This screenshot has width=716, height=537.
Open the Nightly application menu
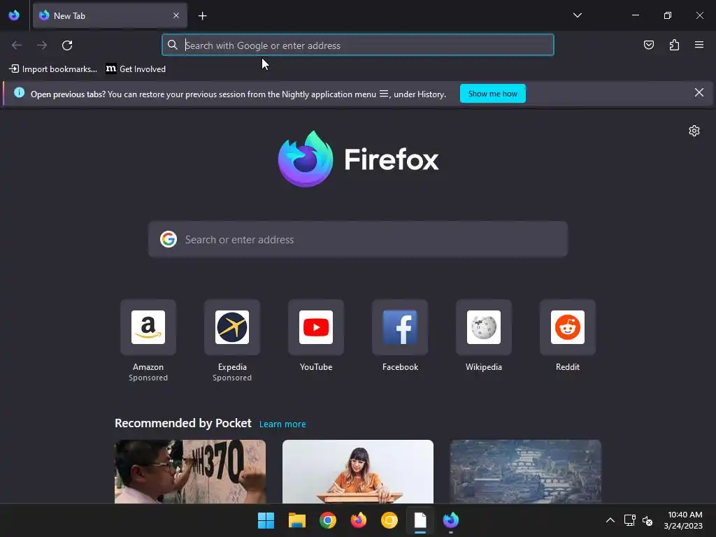699,45
